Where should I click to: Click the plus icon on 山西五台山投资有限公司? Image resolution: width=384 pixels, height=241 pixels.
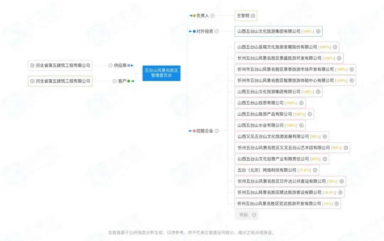click(301, 103)
